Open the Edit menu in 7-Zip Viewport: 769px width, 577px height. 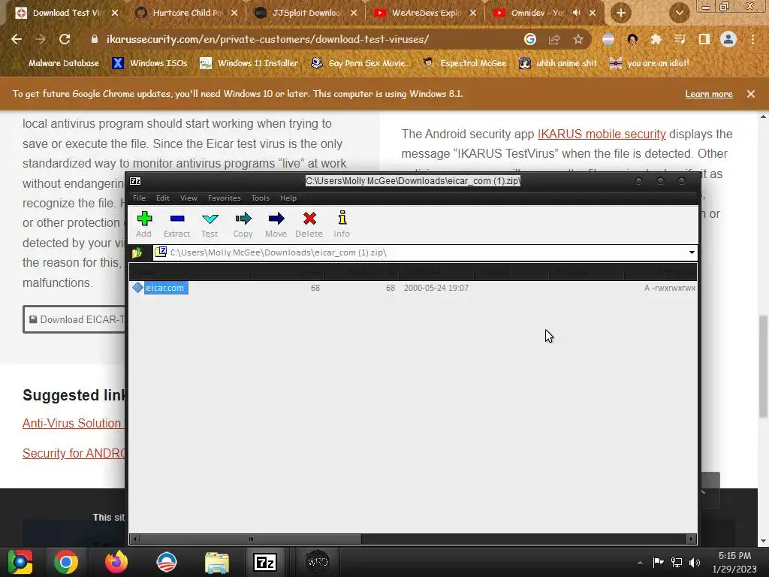point(163,198)
